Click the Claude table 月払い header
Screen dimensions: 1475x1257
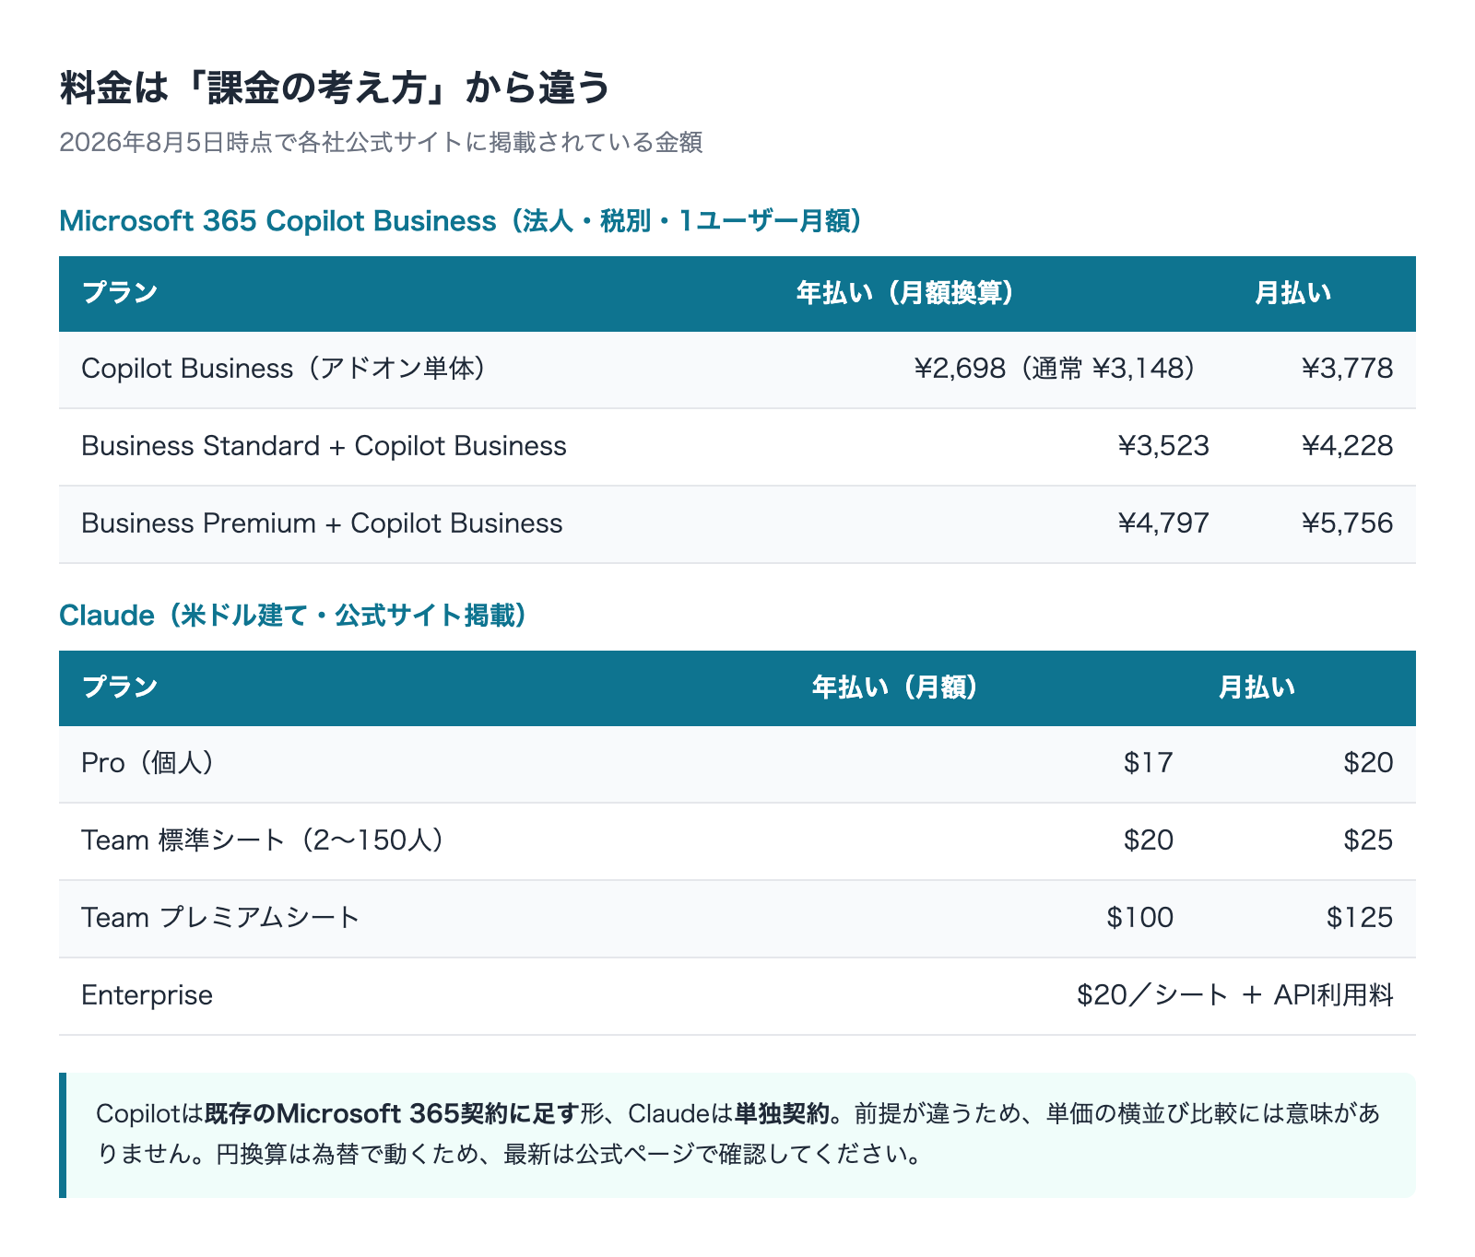(x=1257, y=687)
